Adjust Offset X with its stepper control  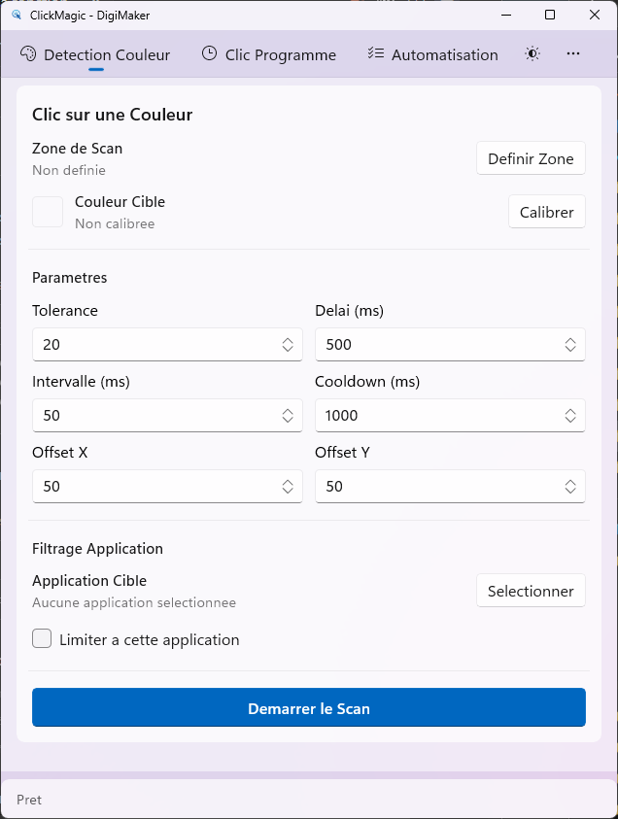(288, 486)
